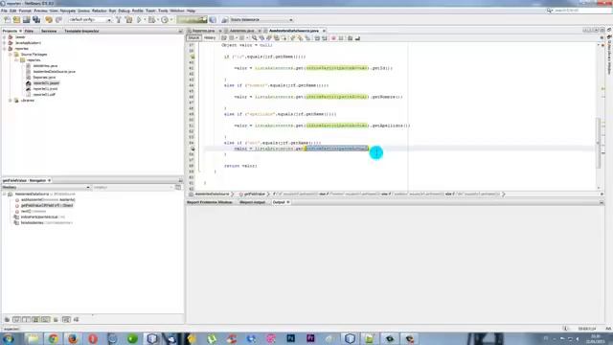This screenshot has height=345, width=613.
Task: Select getFieldValue method in Navigator
Action: pyautogui.click(x=47, y=205)
